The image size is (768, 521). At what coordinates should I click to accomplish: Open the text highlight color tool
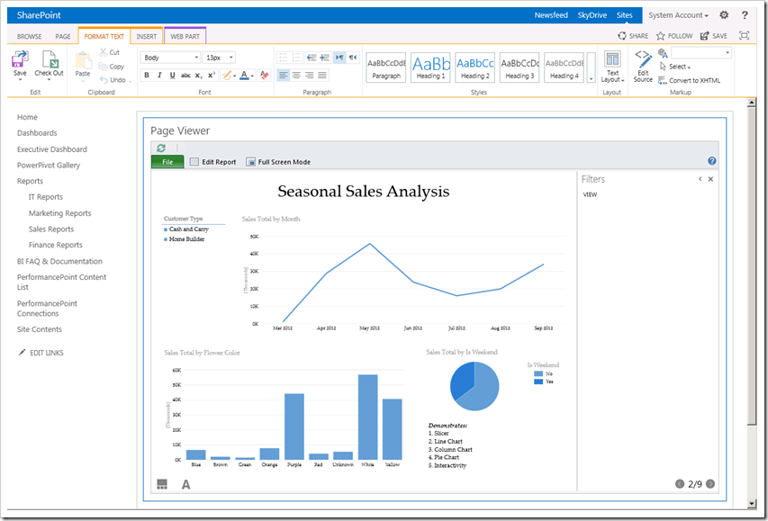coord(227,76)
